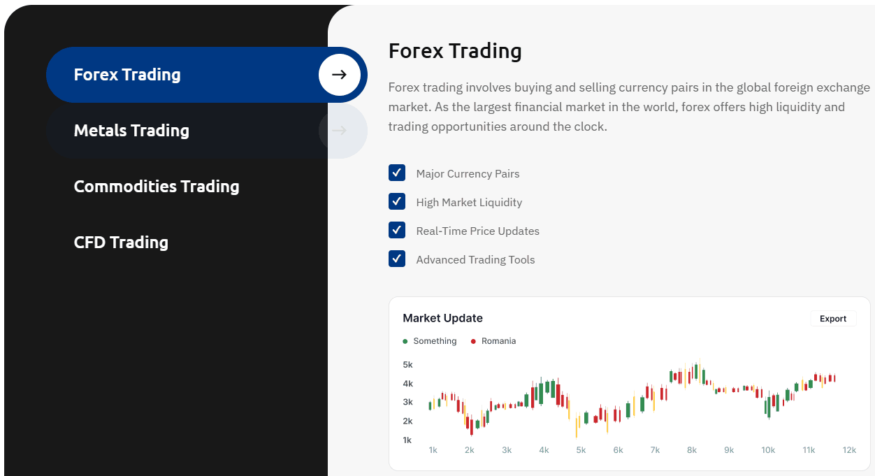Export the Market Update chart
Screen dimensions: 875x476
coord(833,319)
